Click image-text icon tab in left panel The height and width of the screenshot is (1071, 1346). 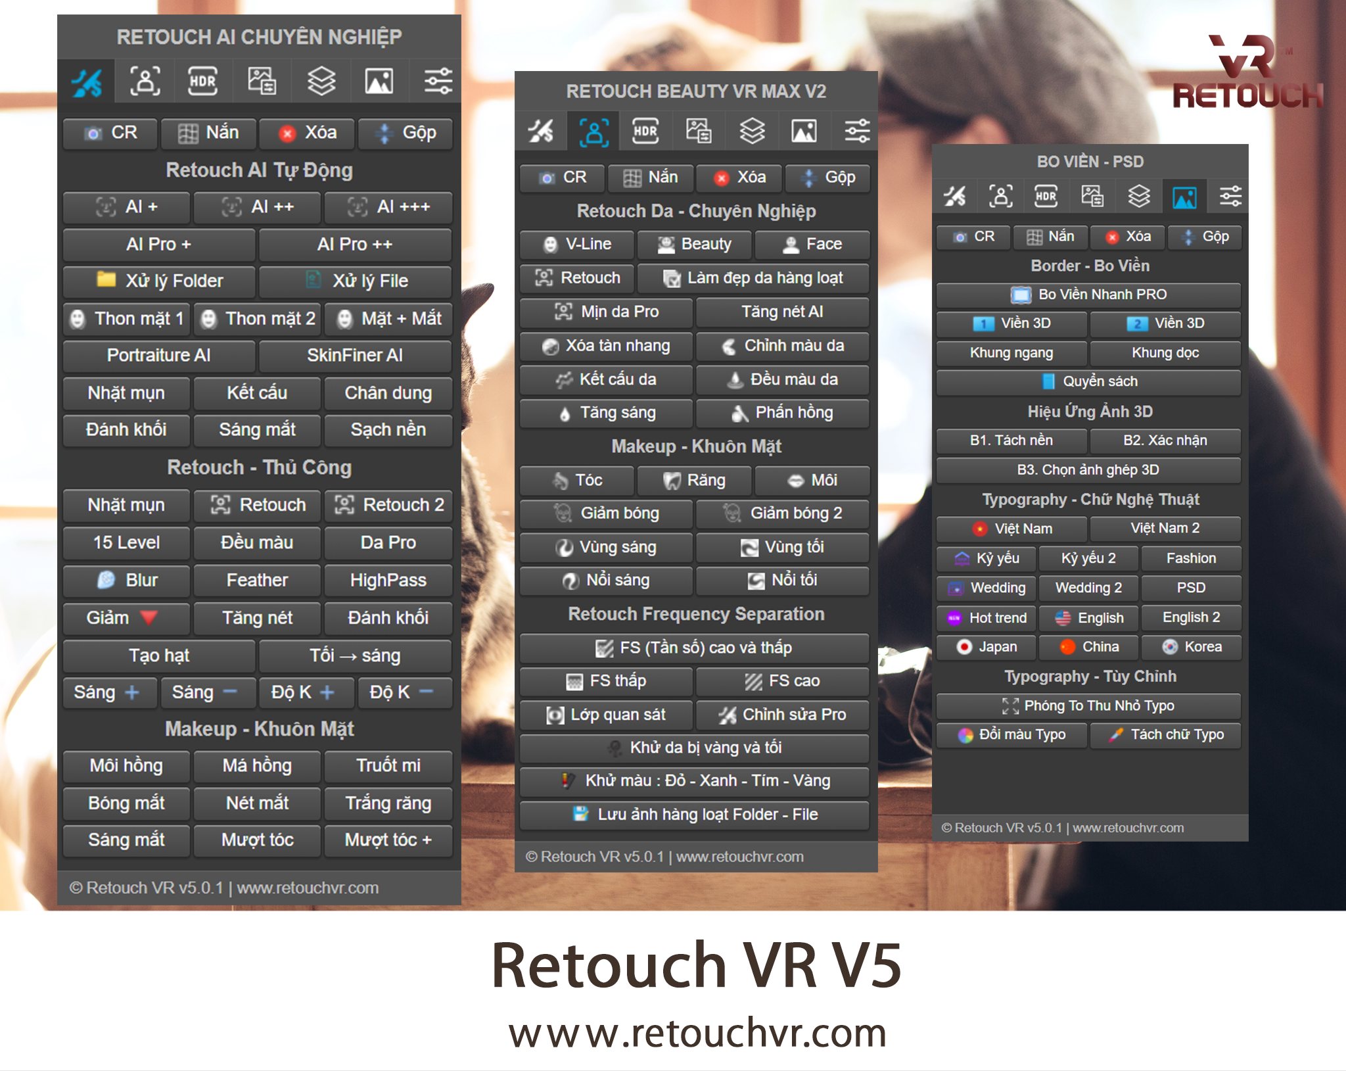(261, 82)
